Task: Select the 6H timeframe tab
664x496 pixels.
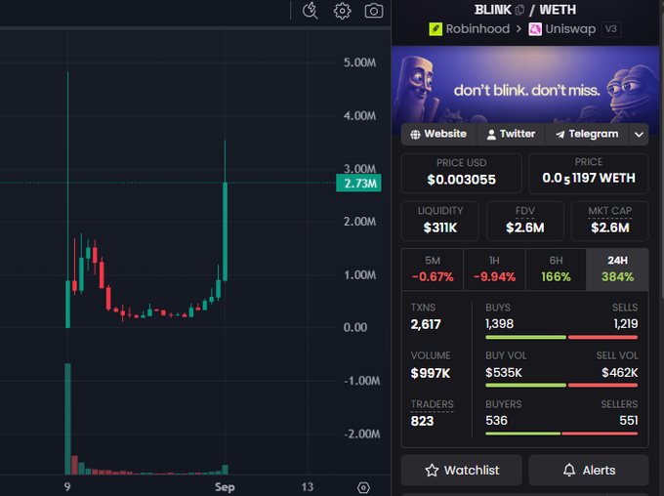Action: 556,269
